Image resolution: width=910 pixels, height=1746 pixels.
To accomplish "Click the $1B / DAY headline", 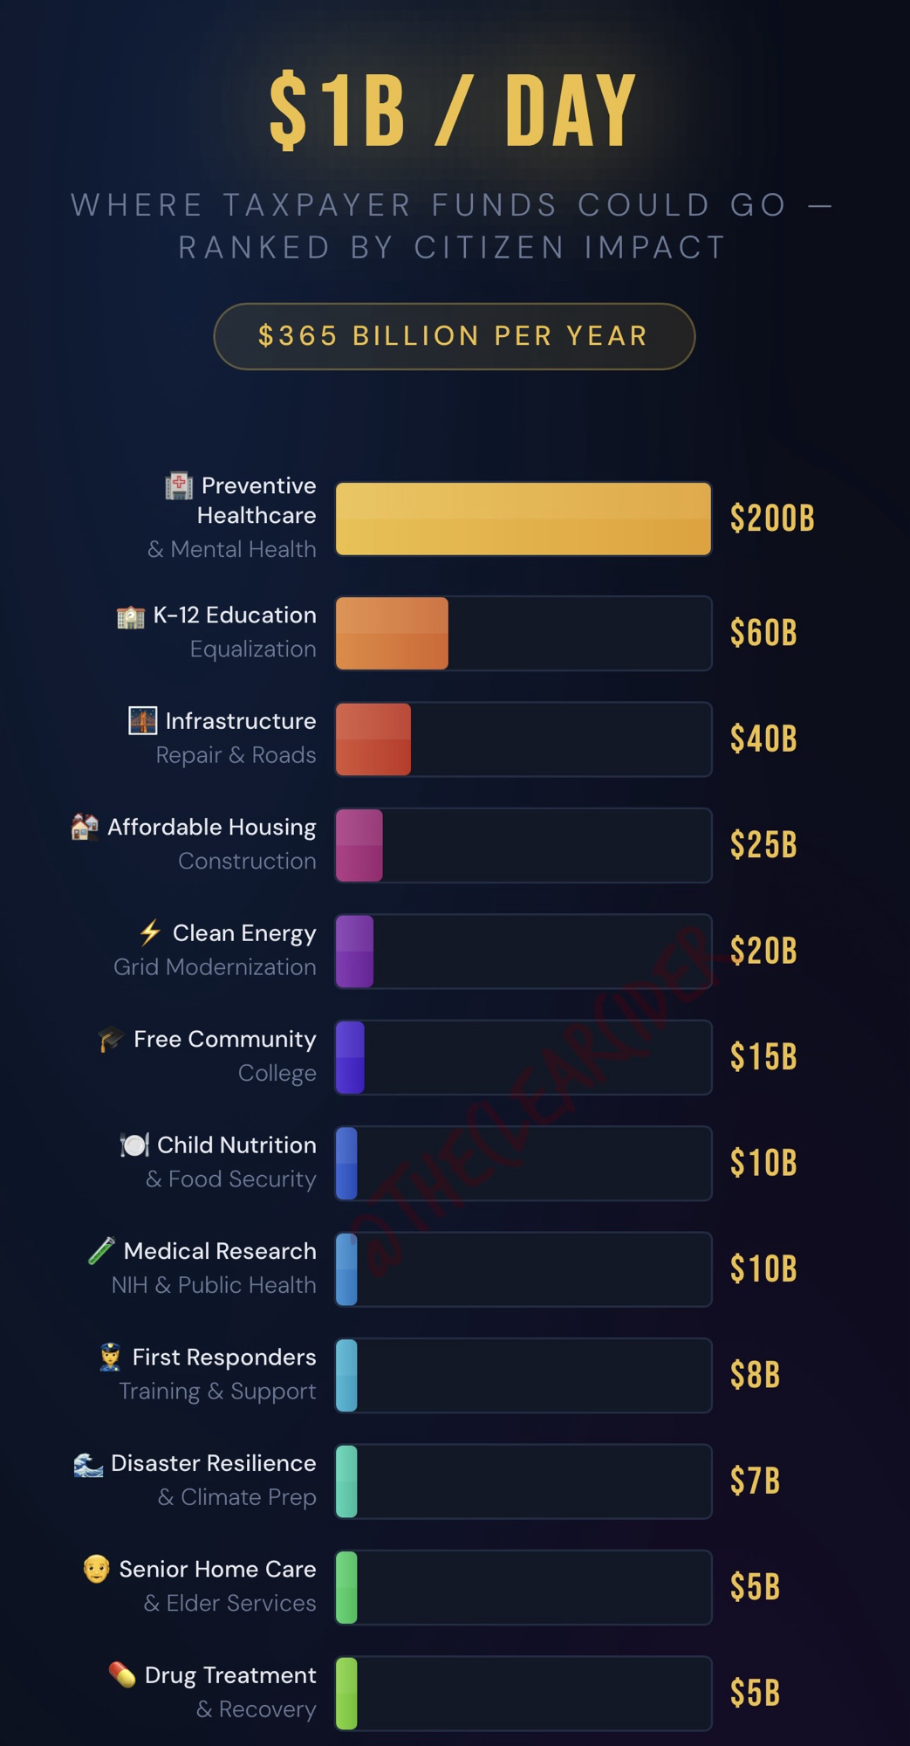I will tap(454, 110).
